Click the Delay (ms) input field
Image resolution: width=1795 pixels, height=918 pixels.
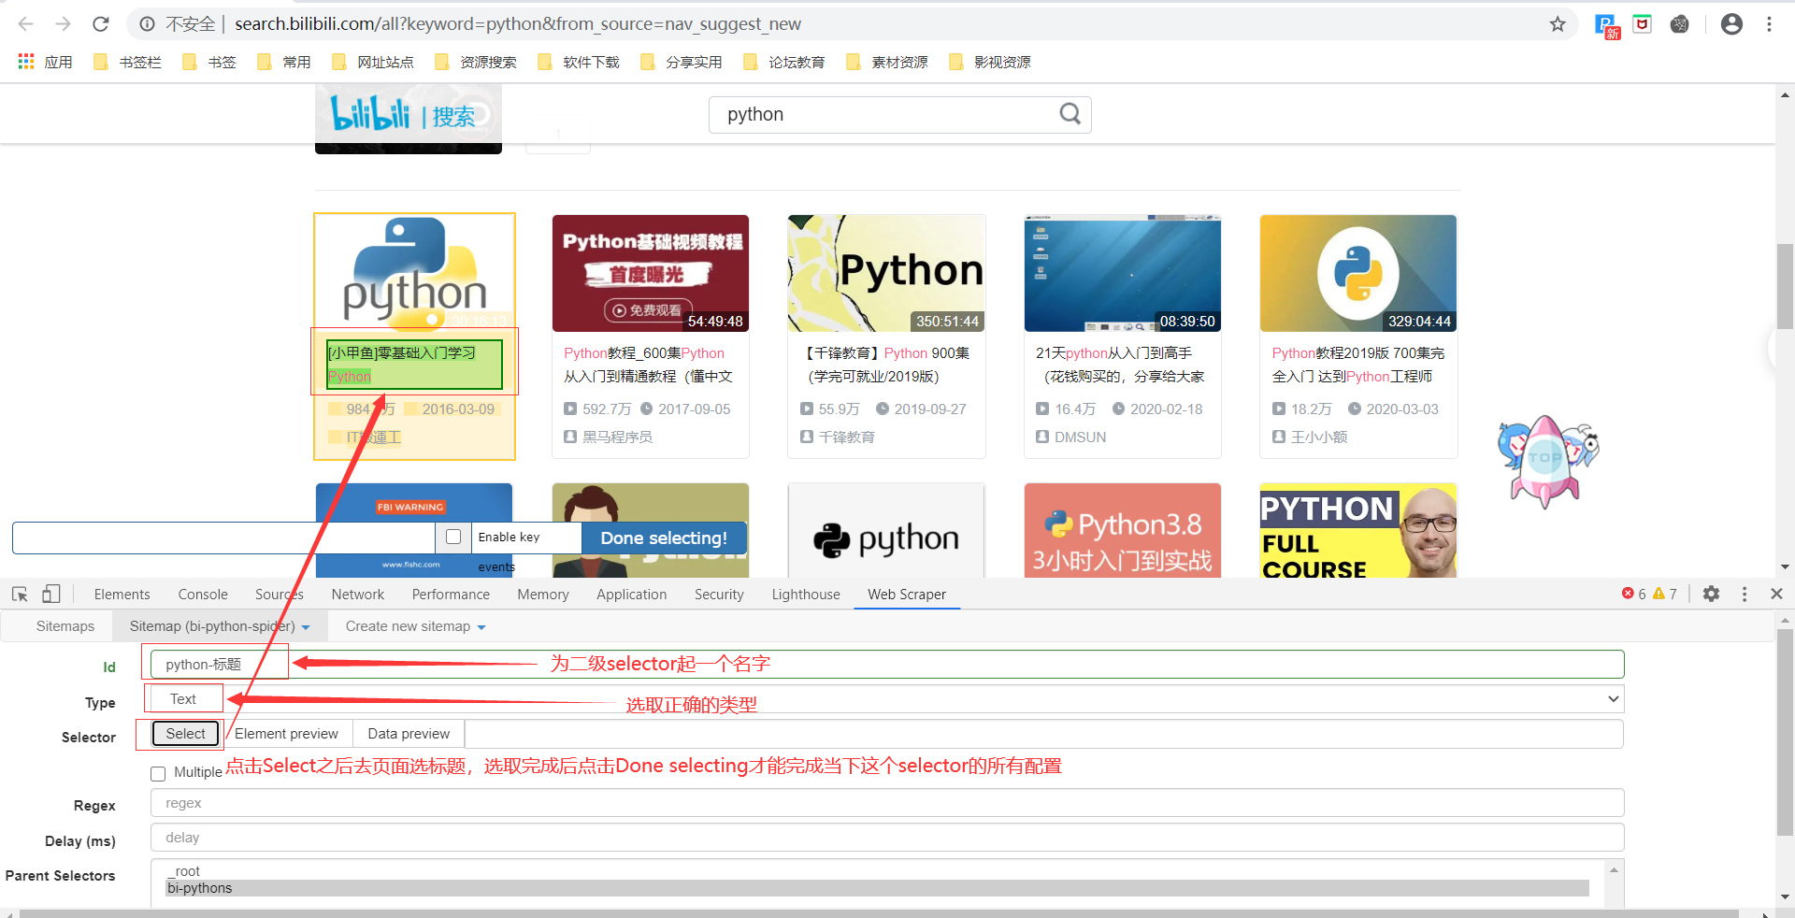pyautogui.click(x=887, y=838)
